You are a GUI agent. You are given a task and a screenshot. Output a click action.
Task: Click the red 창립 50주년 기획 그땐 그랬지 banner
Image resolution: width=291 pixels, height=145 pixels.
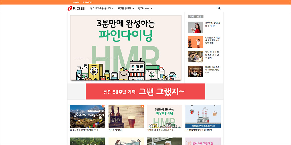coord(145,91)
